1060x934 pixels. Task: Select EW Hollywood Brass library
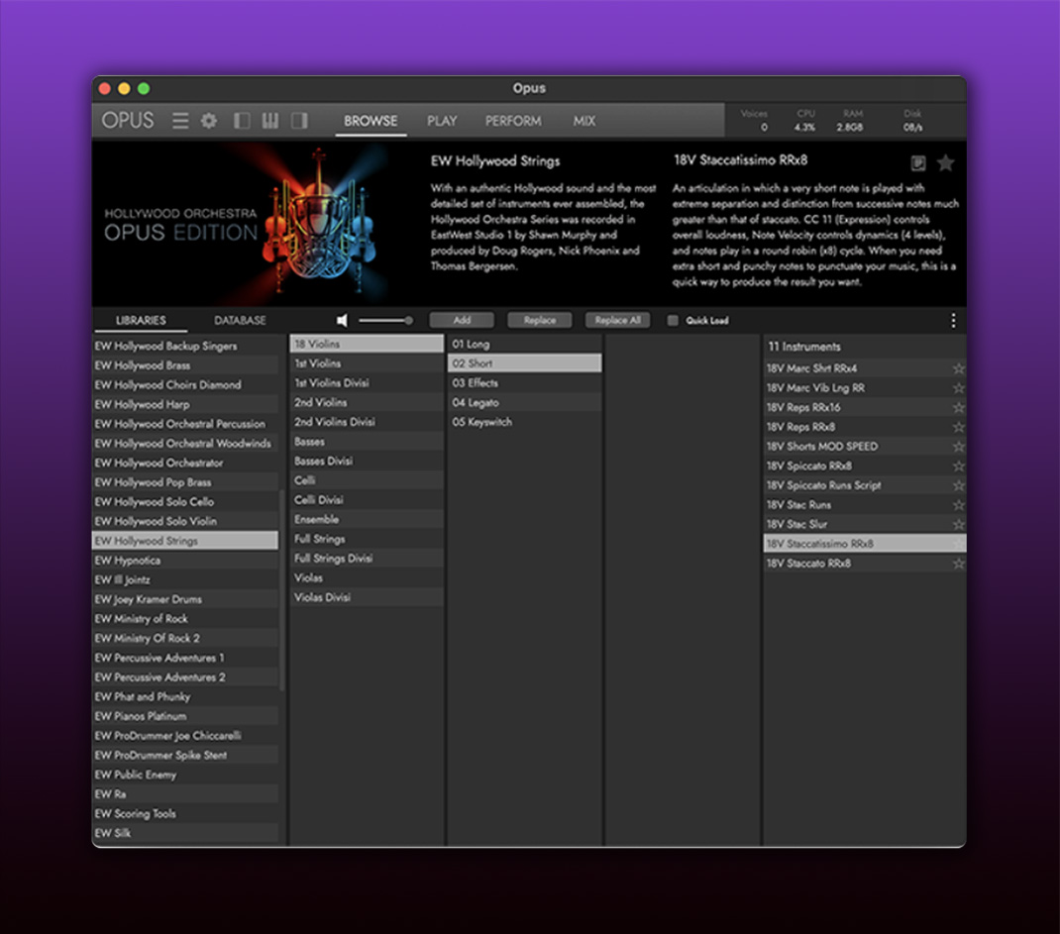pos(185,365)
